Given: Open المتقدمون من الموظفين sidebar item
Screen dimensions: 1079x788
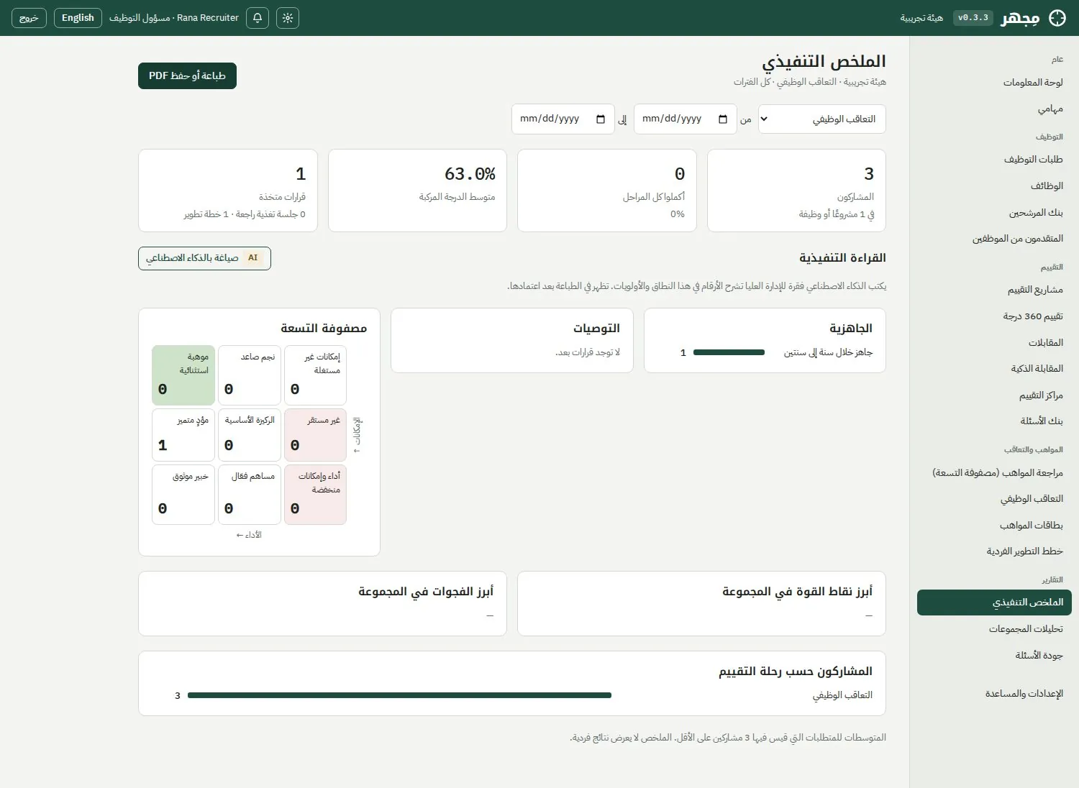Looking at the screenshot, I should [994, 239].
